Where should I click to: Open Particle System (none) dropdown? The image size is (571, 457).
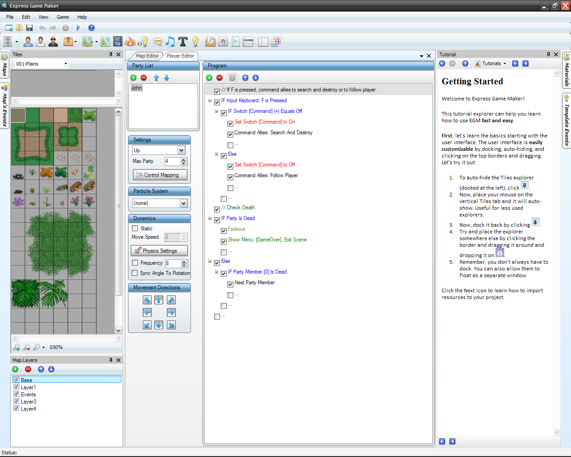[183, 203]
